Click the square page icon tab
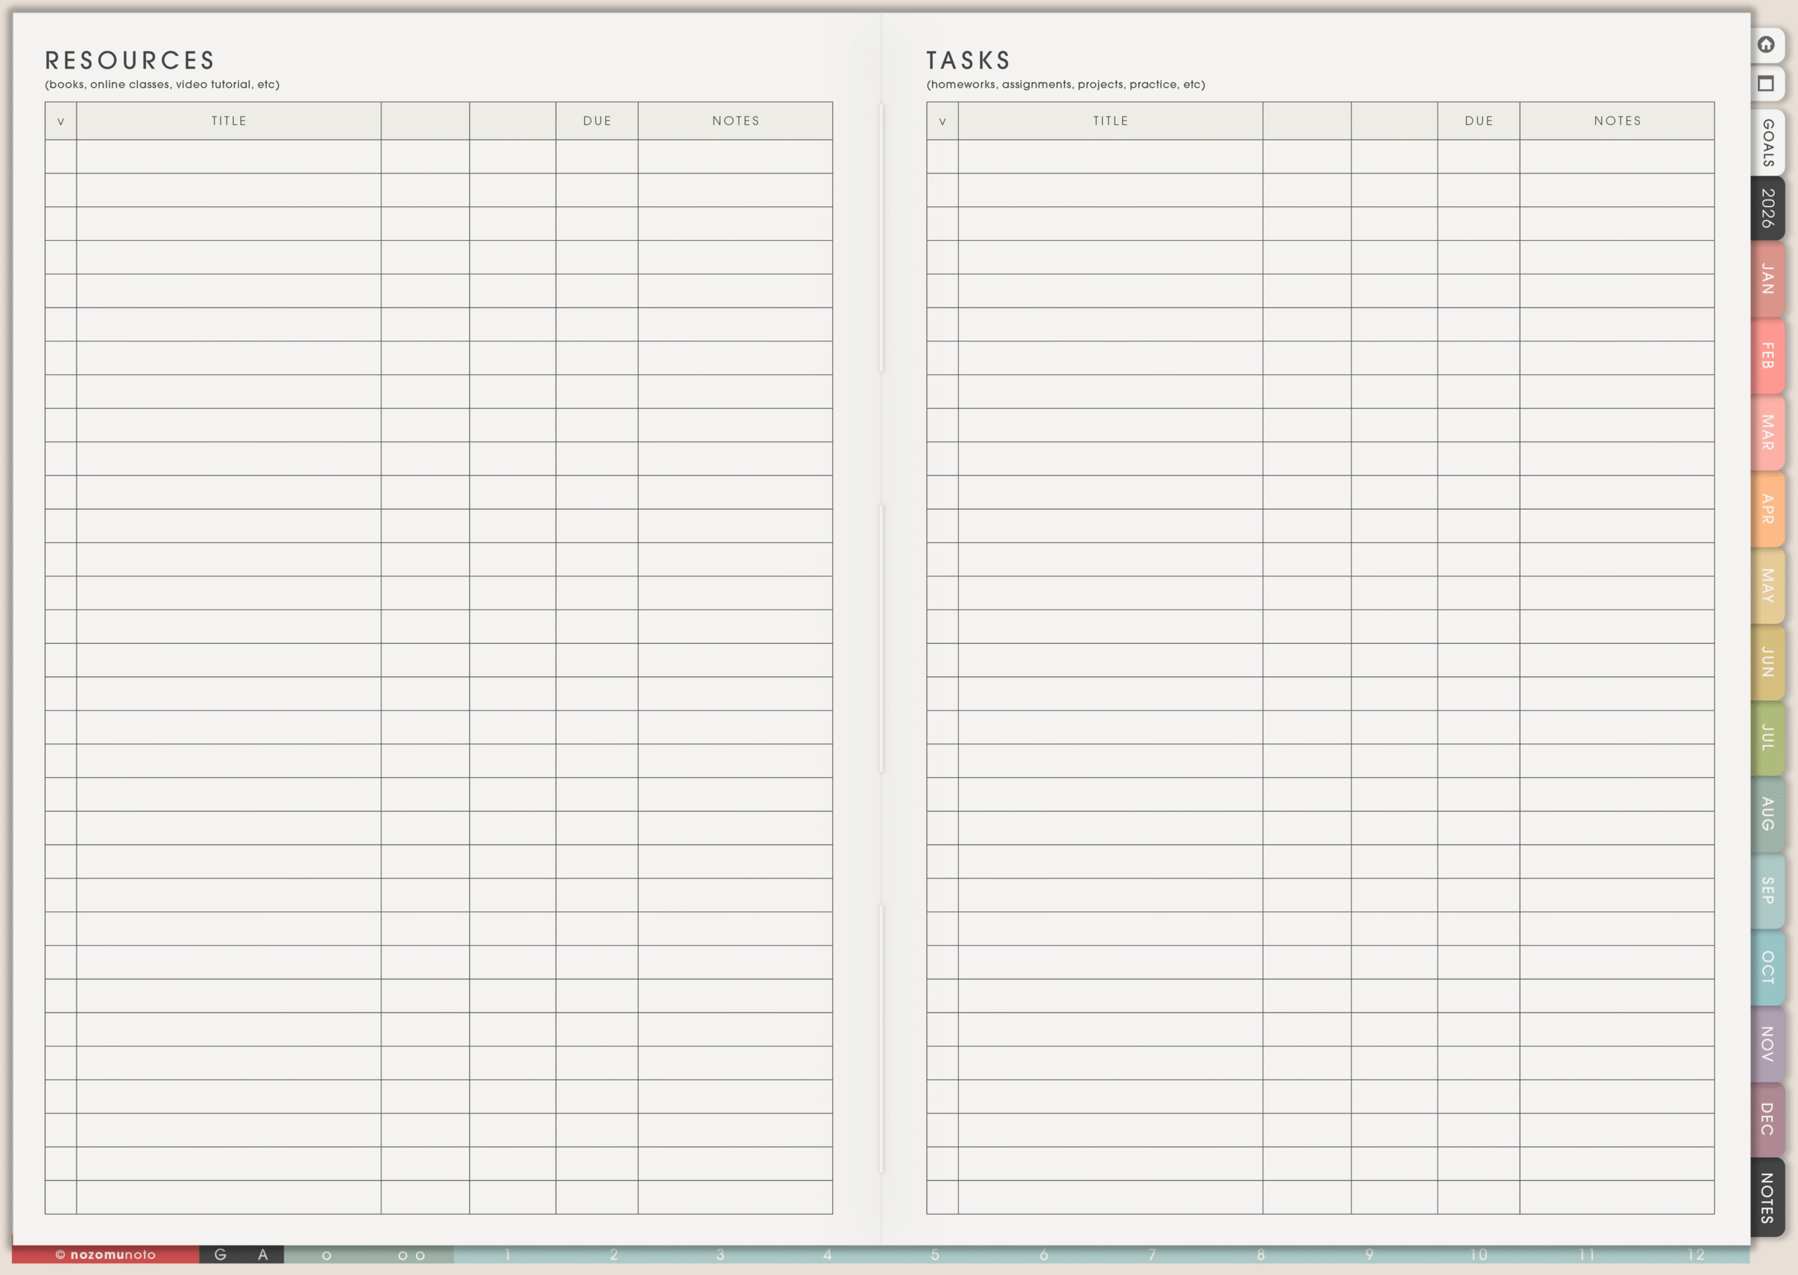Viewport: 1798px width, 1275px height. pyautogui.click(x=1766, y=84)
